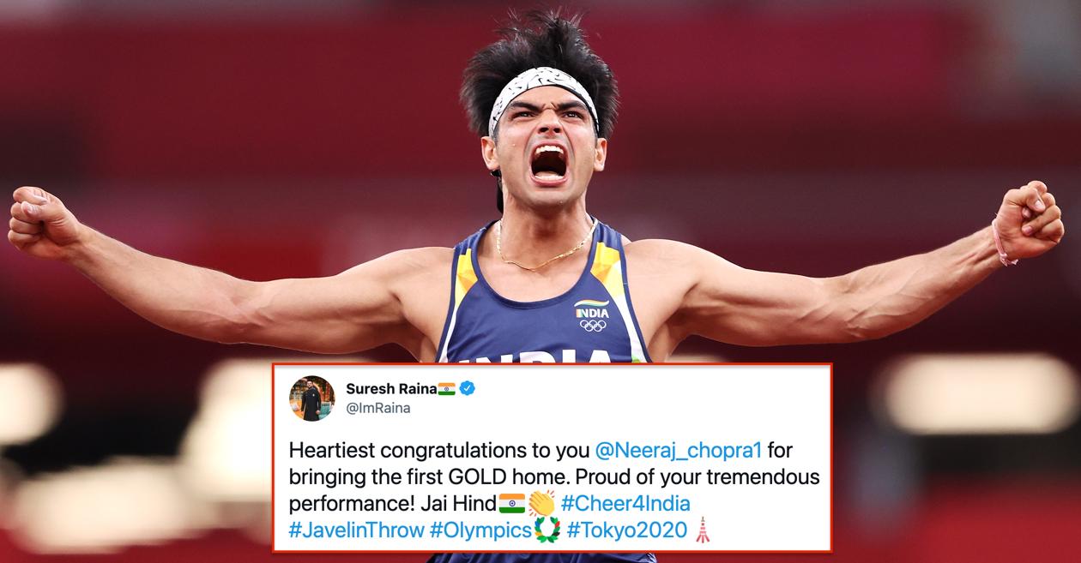Click the blue verified badge beside Suresh Raina
Screen dimensions: 1081x563
468,389
